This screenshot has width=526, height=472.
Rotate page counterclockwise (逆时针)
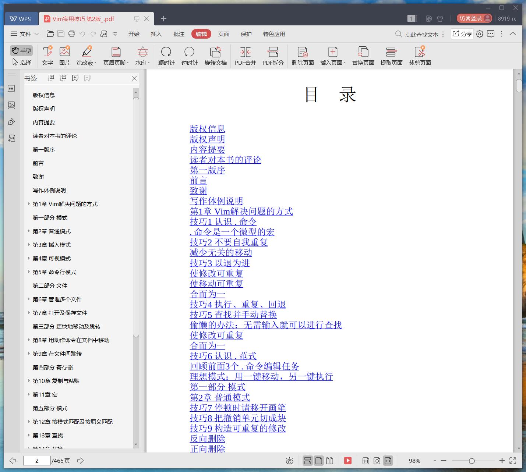click(190, 56)
